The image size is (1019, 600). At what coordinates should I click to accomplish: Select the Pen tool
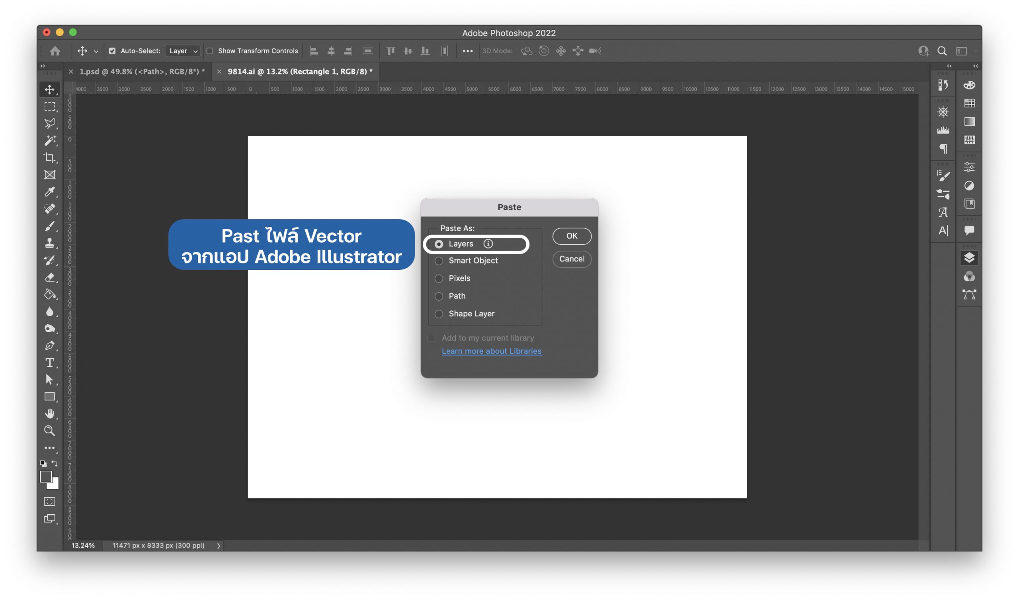[x=49, y=346]
